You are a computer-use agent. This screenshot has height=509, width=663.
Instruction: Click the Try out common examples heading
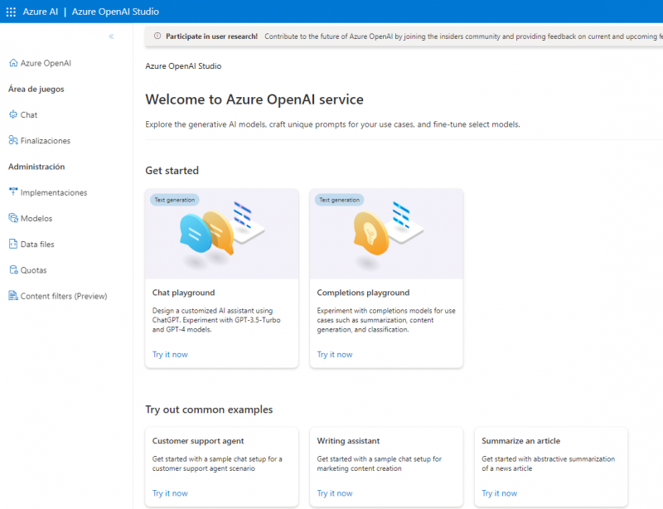[x=210, y=410]
